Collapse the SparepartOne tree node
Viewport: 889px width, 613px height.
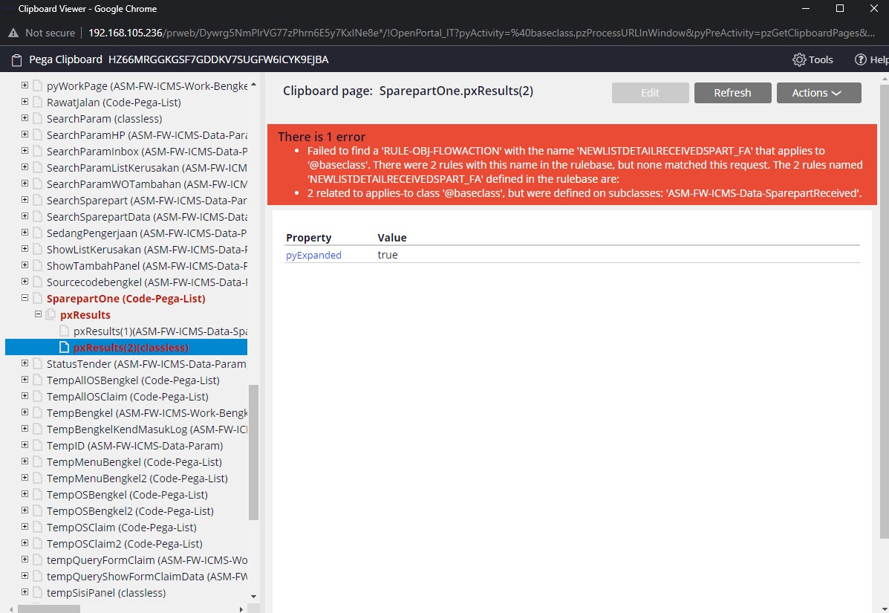coord(25,298)
